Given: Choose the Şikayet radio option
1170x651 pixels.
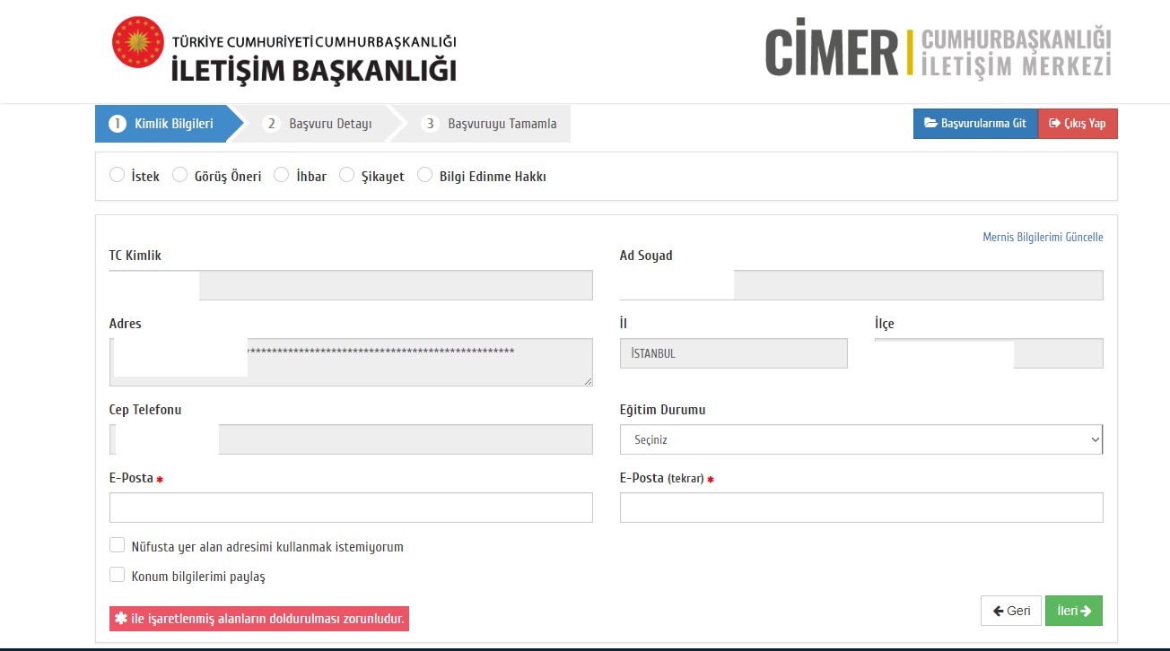Looking at the screenshot, I should (x=346, y=175).
